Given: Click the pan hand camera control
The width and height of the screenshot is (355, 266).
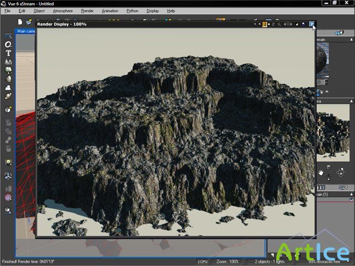Looking at the screenshot, I should coord(321,172).
